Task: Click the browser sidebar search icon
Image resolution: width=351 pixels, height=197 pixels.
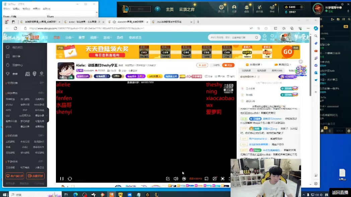Action: (315, 36)
